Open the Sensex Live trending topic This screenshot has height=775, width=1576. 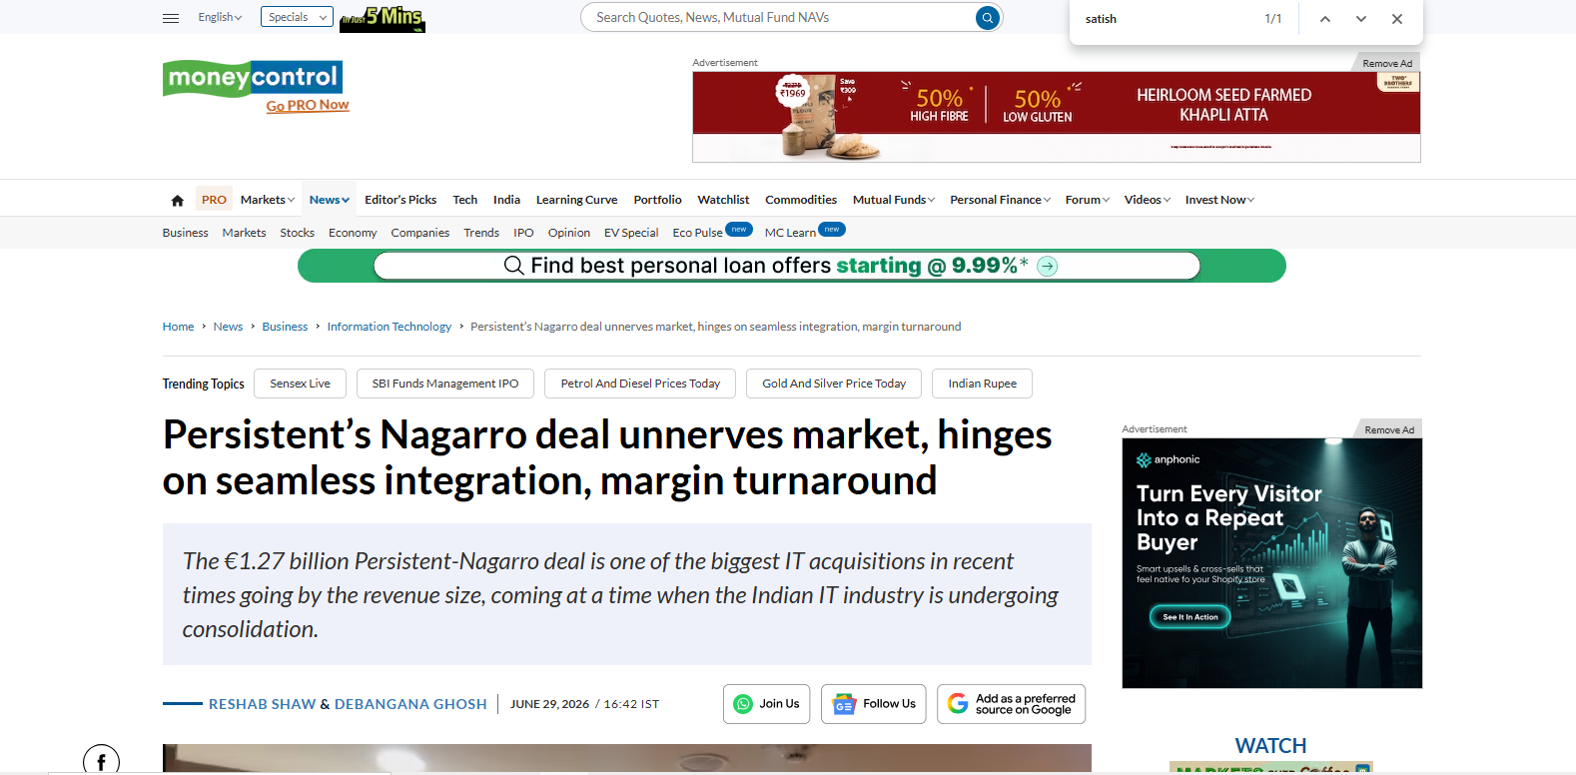300,384
